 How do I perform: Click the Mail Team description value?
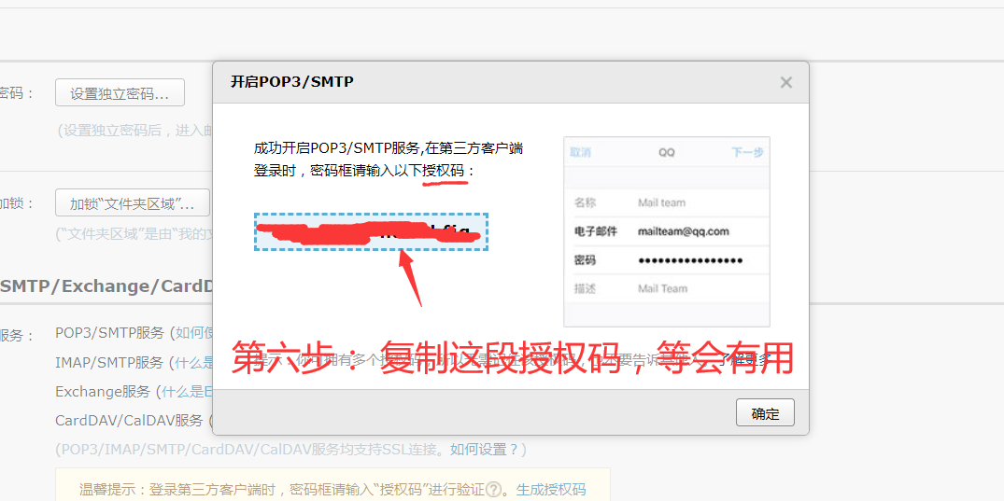(663, 288)
